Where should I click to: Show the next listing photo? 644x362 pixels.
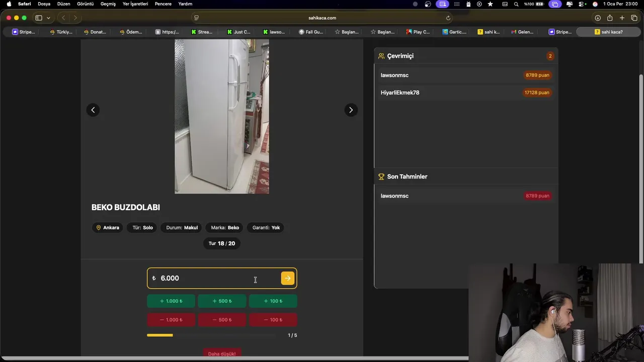click(x=351, y=110)
